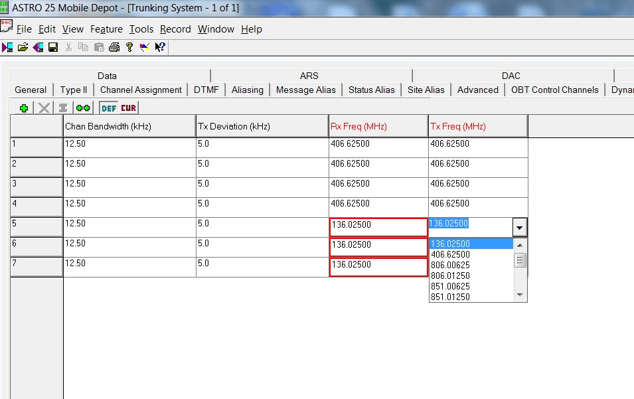Expand the Tx Freq dropdown arrow in row 5
634x399 pixels.
tap(520, 228)
